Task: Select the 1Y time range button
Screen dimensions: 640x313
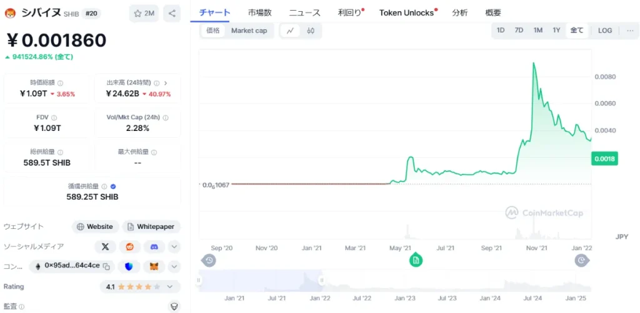Action: click(x=556, y=31)
